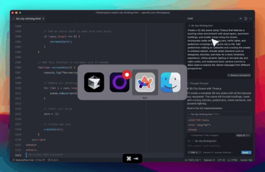This screenshot has height=172, width=265.
Task: Select the 3d-city-thinking.html editor tab
Action: 28,19
